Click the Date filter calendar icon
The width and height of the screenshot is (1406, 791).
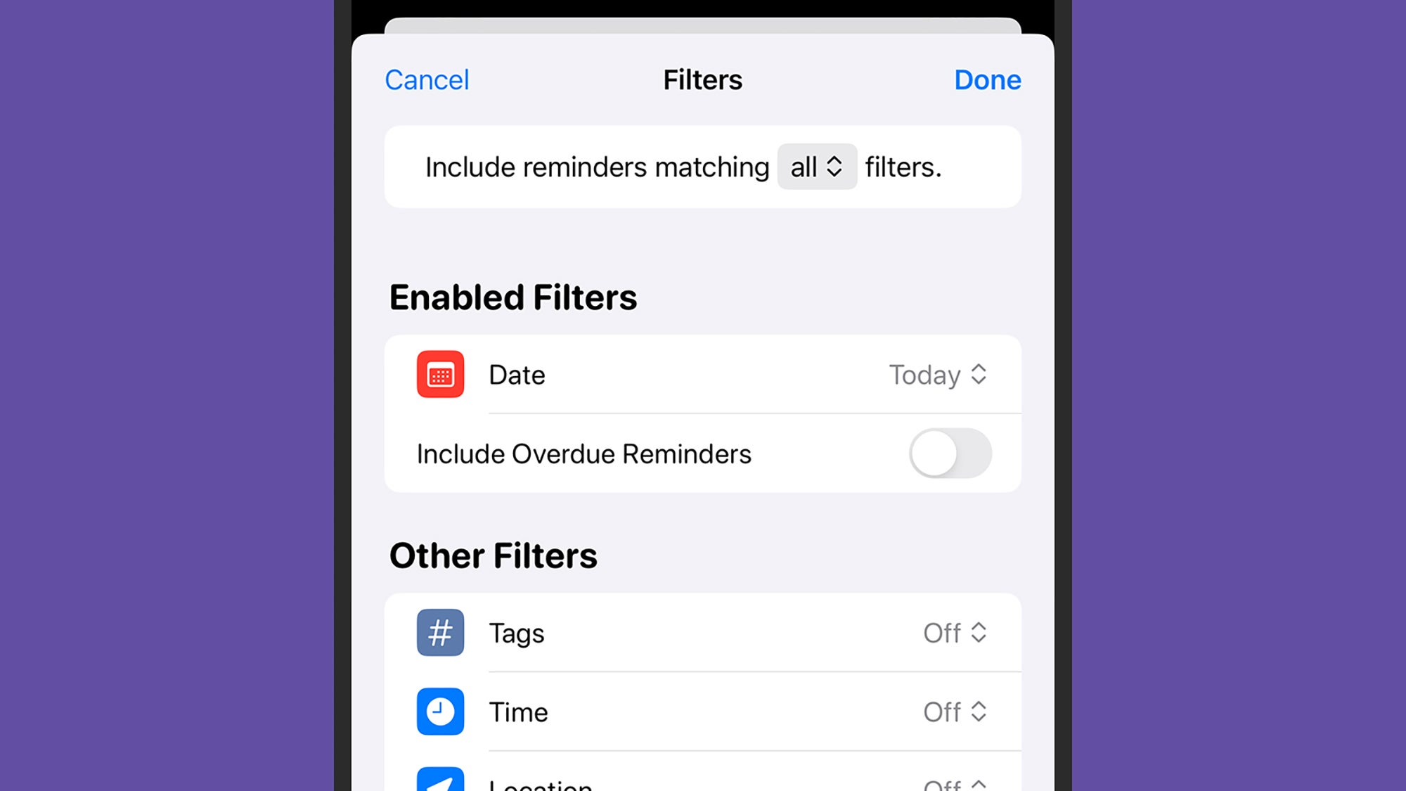point(439,374)
